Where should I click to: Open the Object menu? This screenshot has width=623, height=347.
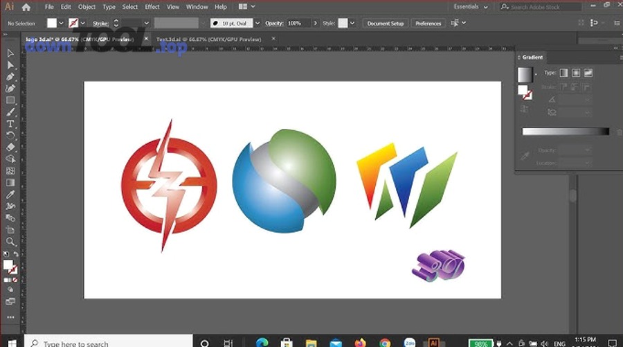(x=87, y=7)
